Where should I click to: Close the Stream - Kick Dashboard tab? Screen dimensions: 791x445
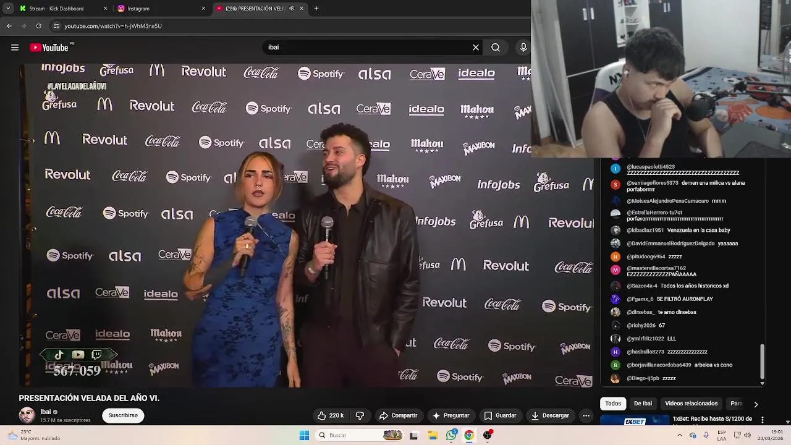coord(105,9)
